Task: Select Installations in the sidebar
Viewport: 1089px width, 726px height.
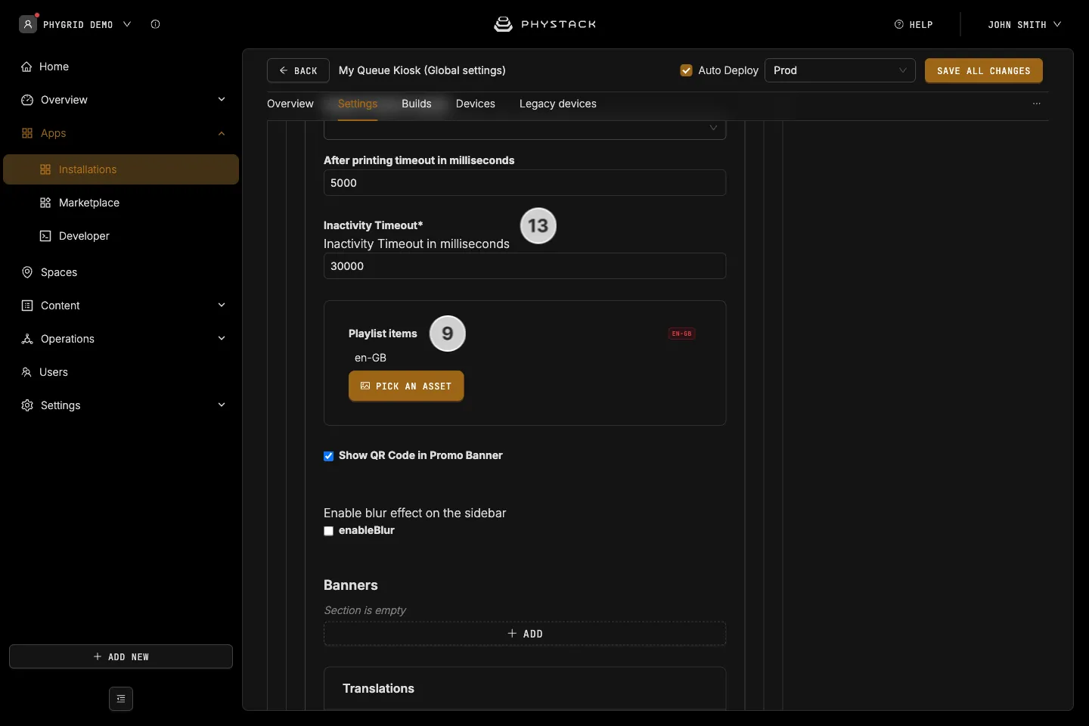Action: (x=121, y=169)
